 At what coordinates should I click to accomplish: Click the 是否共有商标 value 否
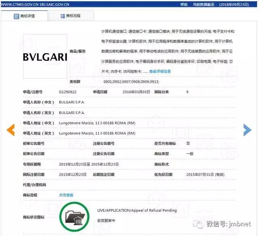coord(188,143)
